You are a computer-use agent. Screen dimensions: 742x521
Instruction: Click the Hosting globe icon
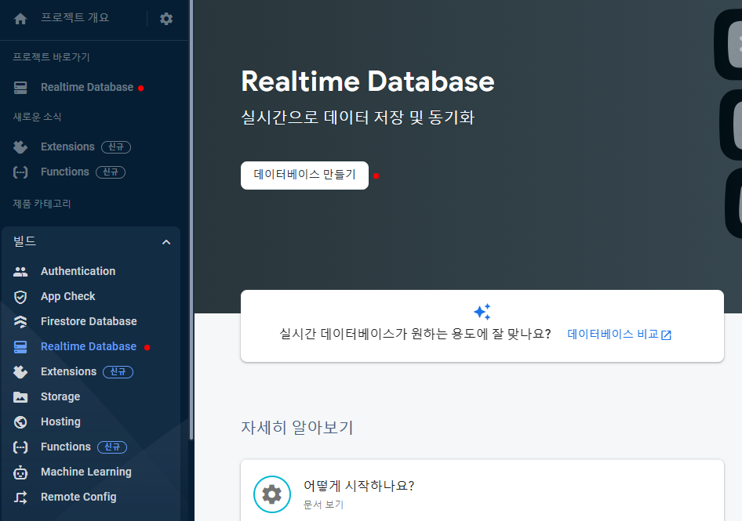20,422
